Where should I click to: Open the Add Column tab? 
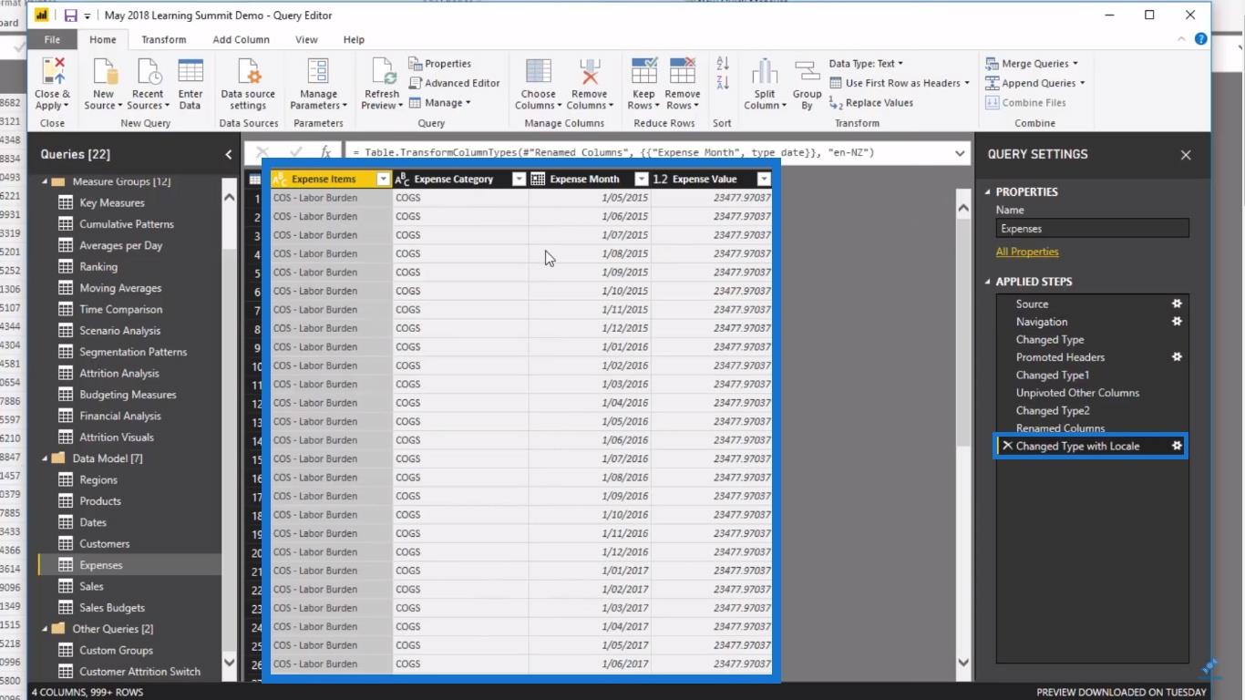tap(241, 40)
